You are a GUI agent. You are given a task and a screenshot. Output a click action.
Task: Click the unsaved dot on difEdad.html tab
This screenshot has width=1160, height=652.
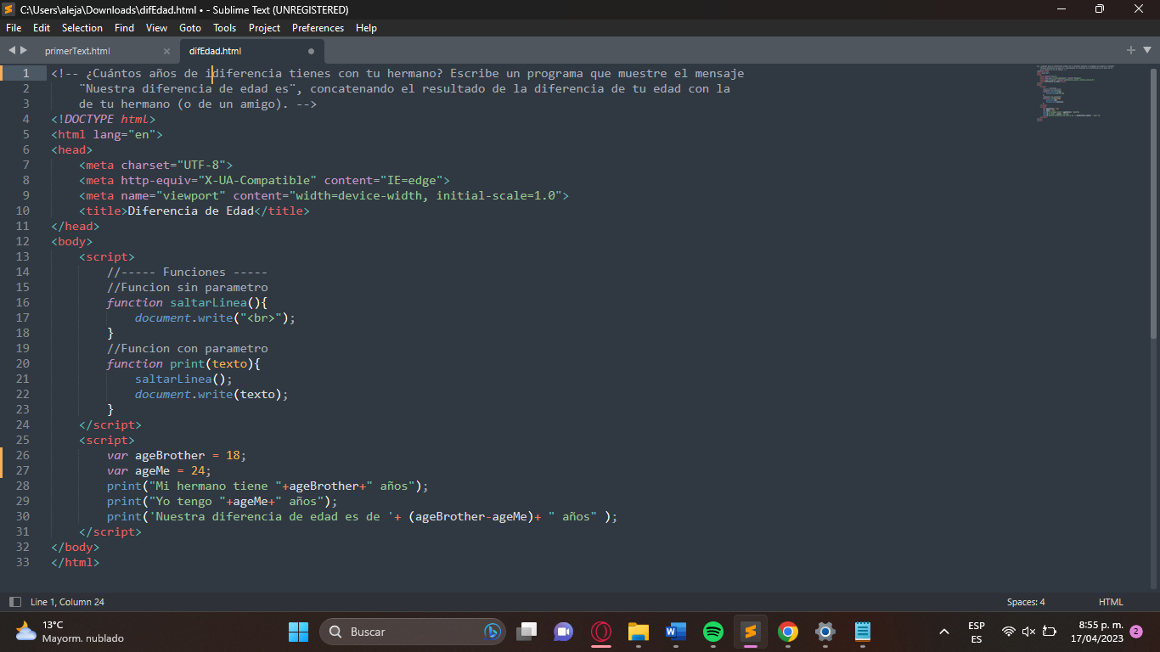click(311, 51)
